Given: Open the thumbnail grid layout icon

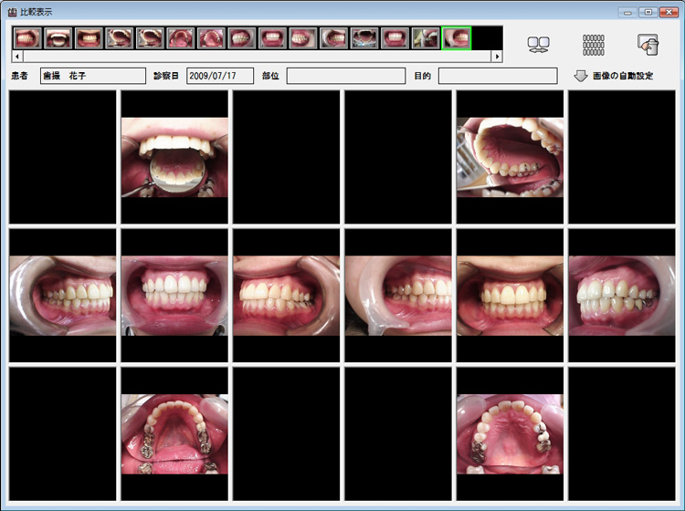Looking at the screenshot, I should [594, 45].
